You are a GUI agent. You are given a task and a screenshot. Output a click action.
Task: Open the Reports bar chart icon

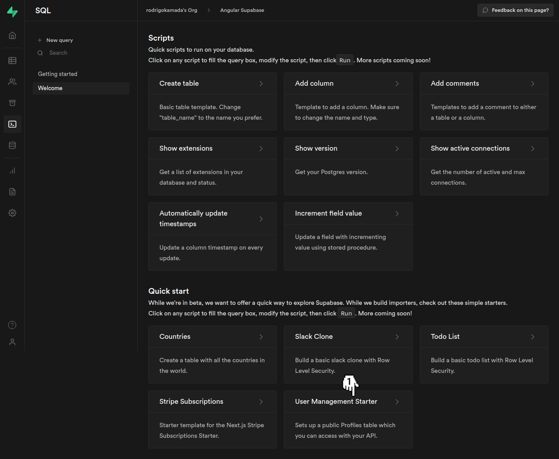(12, 171)
